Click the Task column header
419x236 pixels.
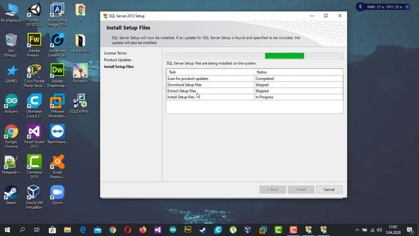[210, 72]
